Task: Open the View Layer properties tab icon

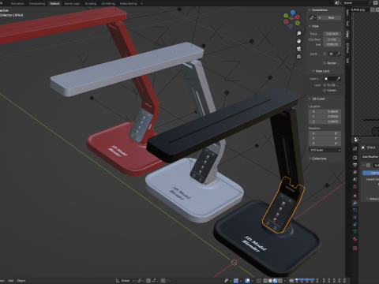Action: pyautogui.click(x=355, y=172)
